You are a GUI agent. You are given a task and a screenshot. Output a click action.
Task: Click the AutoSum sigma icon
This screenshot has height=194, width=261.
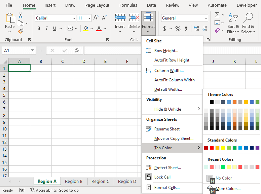(x=217, y=15)
